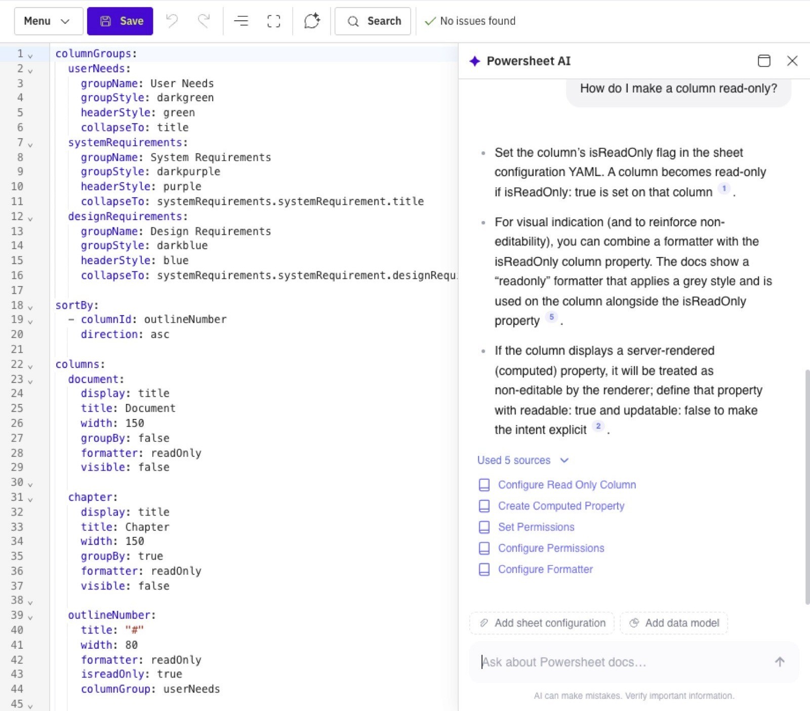
Task: Open Configure Formatter source link
Action: coord(545,569)
